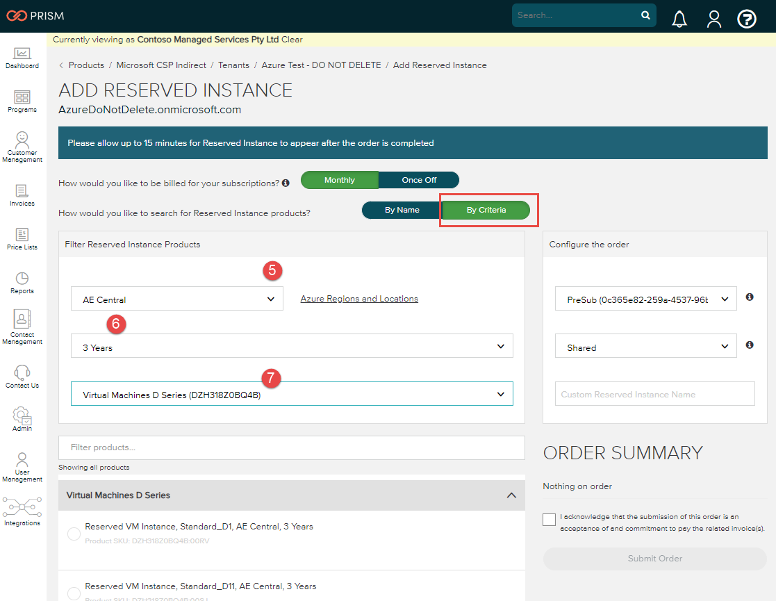Viewport: 776px width, 601px height.
Task: Open the notifications bell icon
Action: point(679,19)
